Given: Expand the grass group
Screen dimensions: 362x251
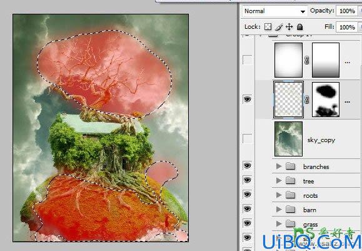Looking at the screenshot, I should (x=279, y=223).
